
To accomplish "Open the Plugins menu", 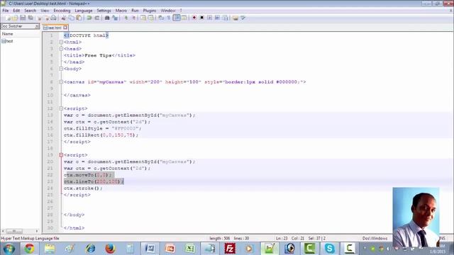I will pos(150,11).
